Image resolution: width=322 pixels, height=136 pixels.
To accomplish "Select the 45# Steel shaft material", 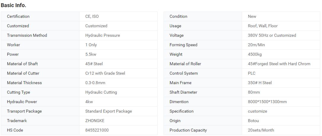I will [x=94, y=64].
